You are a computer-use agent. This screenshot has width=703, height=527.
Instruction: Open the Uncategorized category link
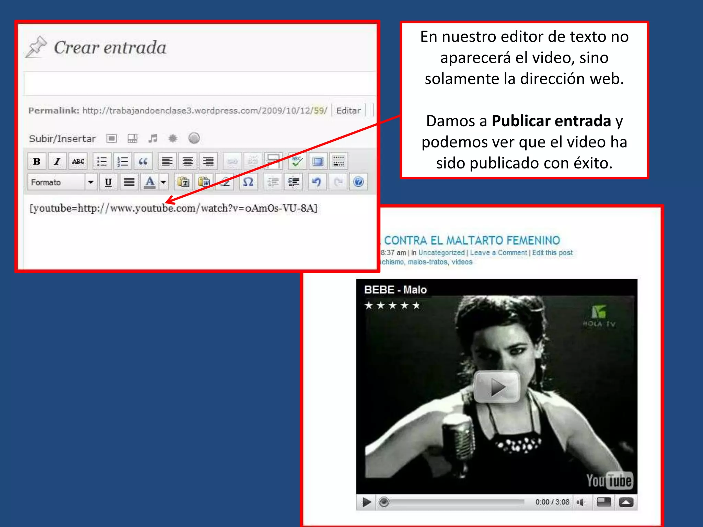click(x=441, y=253)
